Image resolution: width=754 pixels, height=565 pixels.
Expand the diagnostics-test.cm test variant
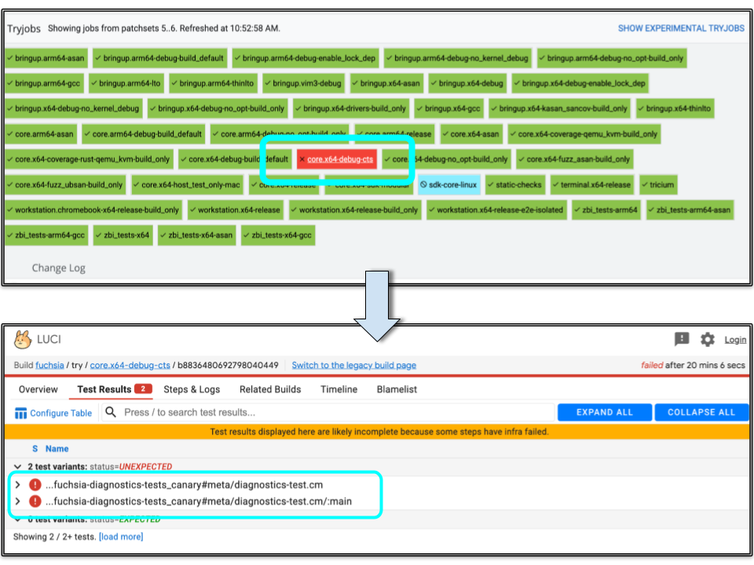17,484
